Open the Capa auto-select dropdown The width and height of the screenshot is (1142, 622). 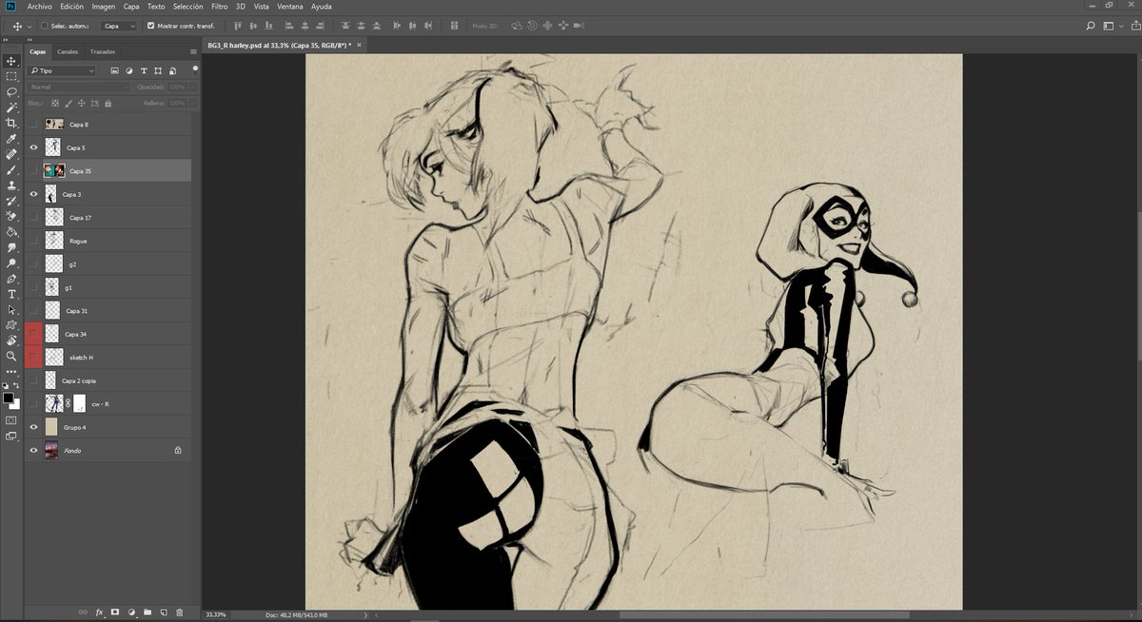tap(119, 26)
